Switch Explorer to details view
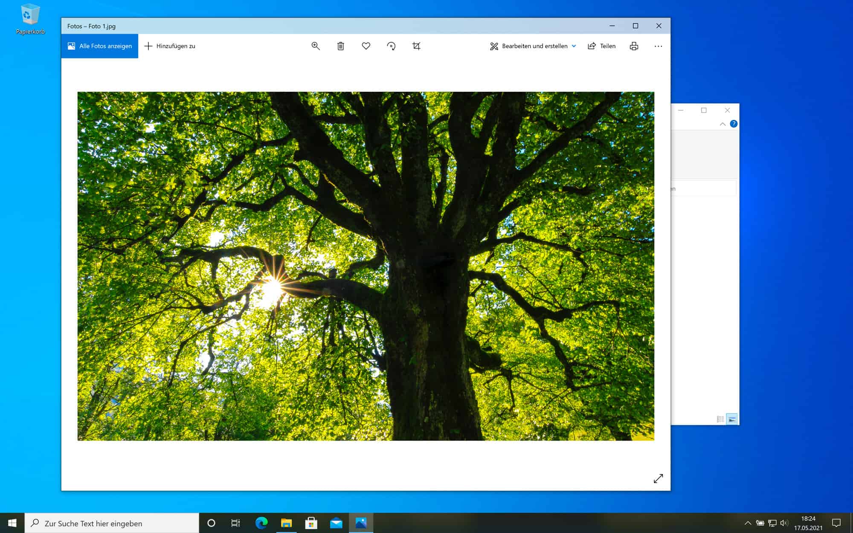This screenshot has height=533, width=853. [x=720, y=419]
